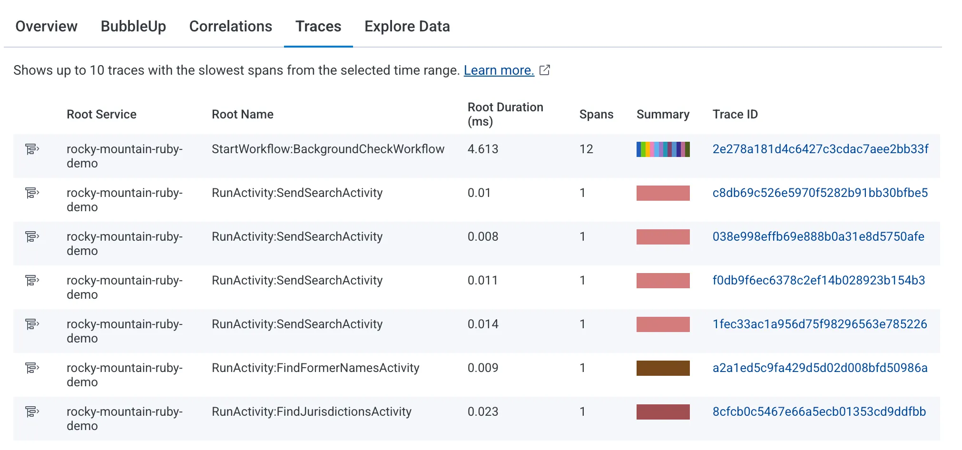The width and height of the screenshot is (962, 450).
Task: Open trace 038e998effb69e888b0a31e8d5750afe
Action: tap(818, 236)
